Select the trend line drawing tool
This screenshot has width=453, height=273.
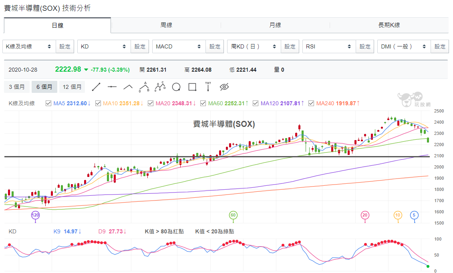tap(96, 87)
